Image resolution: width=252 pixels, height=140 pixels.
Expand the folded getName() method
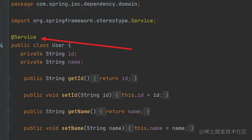[8, 112]
